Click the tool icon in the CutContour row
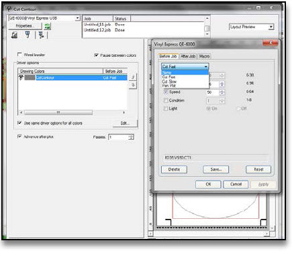This screenshot has width=292, height=253. (x=21, y=78)
